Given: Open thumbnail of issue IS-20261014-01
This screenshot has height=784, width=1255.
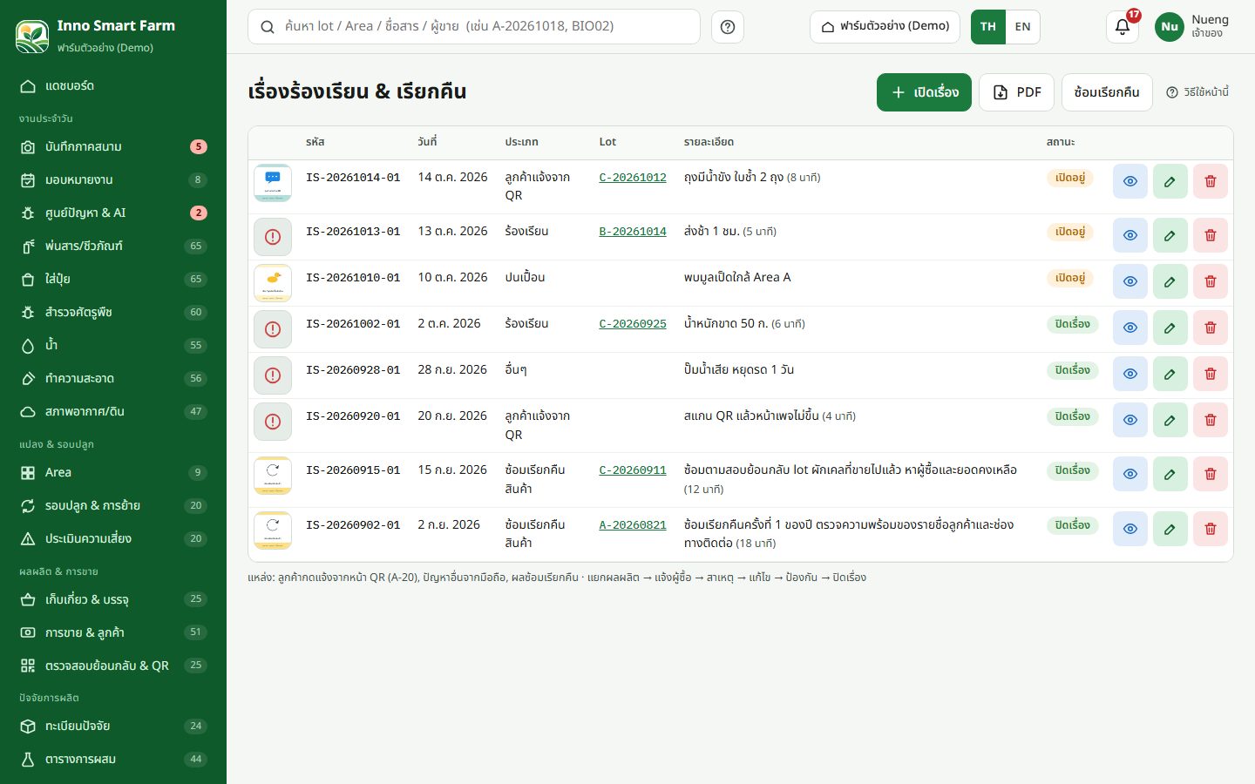Looking at the screenshot, I should click(273, 182).
